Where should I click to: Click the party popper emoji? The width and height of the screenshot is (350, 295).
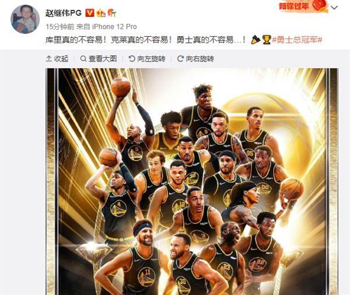tap(256, 40)
